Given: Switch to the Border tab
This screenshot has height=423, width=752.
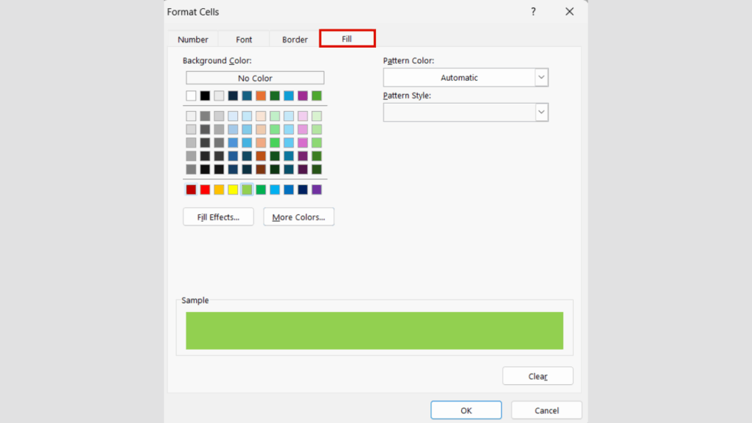Looking at the screenshot, I should 293,39.
